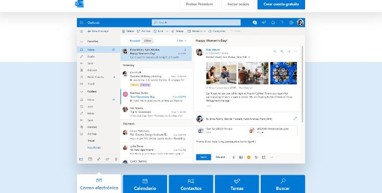Open the Junk dropdown arrow
The height and width of the screenshot is (193, 382).
[x=168, y=31]
